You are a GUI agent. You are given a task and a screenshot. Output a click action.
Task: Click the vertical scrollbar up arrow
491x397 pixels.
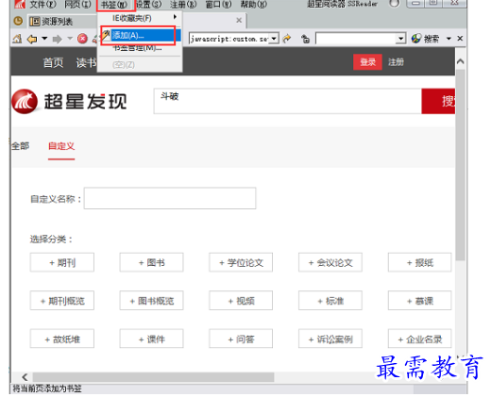(460, 61)
